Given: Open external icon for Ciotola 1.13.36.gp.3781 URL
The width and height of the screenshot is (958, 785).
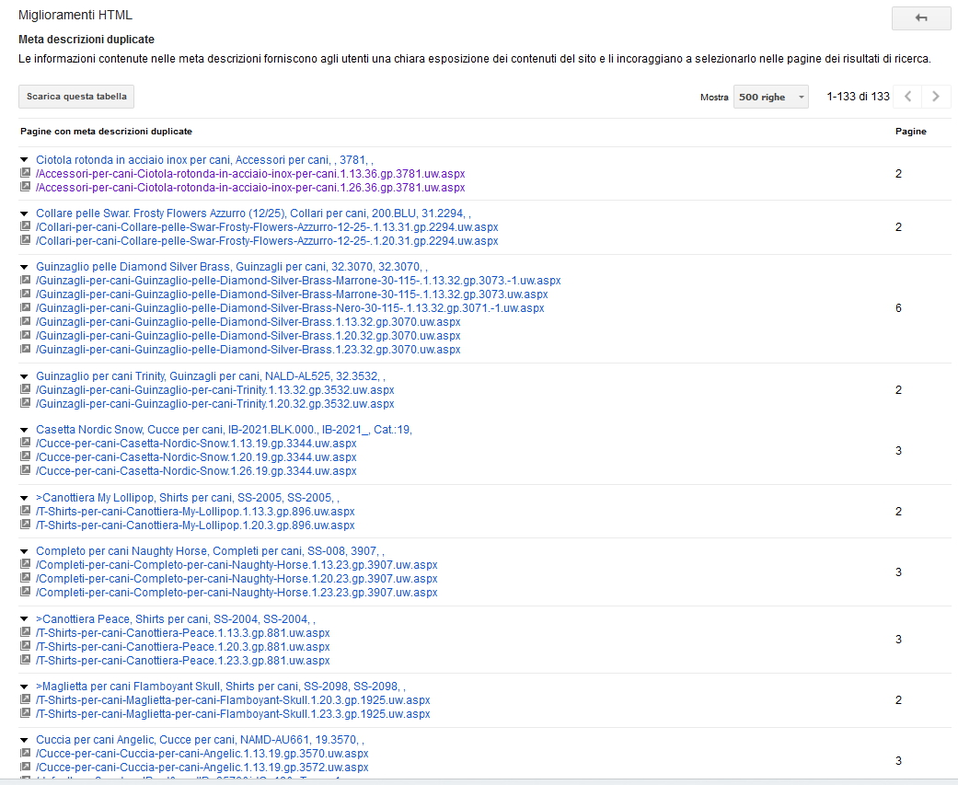Looking at the screenshot, I should [25, 173].
